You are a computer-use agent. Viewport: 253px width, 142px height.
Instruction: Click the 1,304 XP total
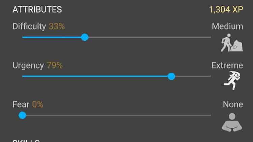coord(226,9)
